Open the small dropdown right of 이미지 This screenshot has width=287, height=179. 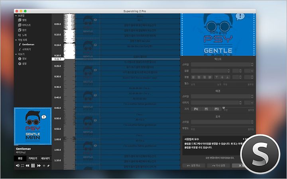249,103
